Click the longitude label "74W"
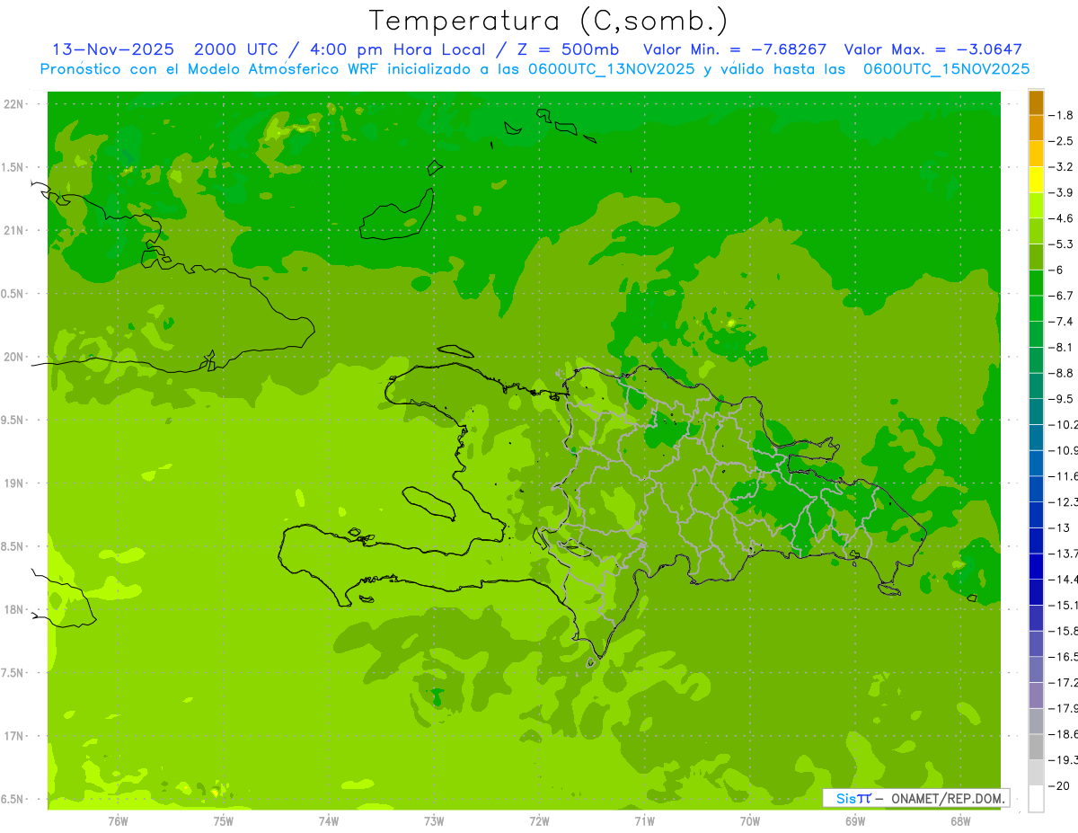The height and width of the screenshot is (833, 1078). (x=329, y=820)
